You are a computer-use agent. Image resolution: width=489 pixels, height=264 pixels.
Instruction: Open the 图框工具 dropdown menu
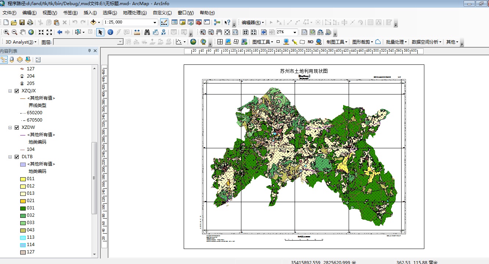pos(263,42)
